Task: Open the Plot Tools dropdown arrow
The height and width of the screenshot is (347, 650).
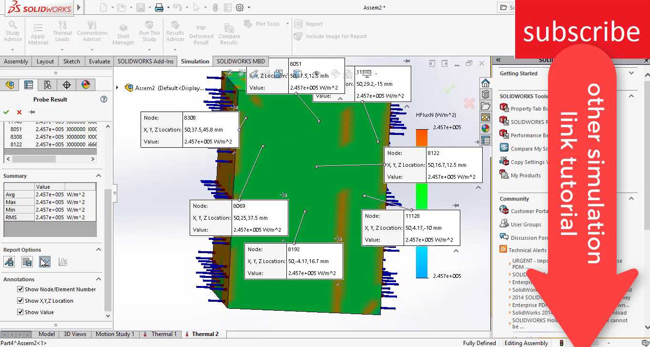Action: pos(287,24)
